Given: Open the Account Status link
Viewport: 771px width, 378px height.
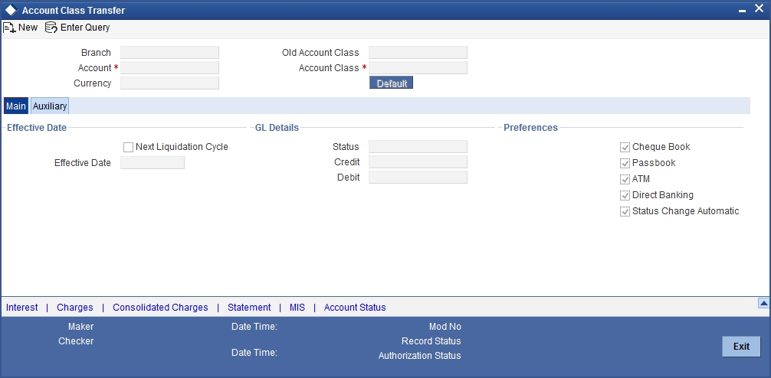Looking at the screenshot, I should pos(355,308).
